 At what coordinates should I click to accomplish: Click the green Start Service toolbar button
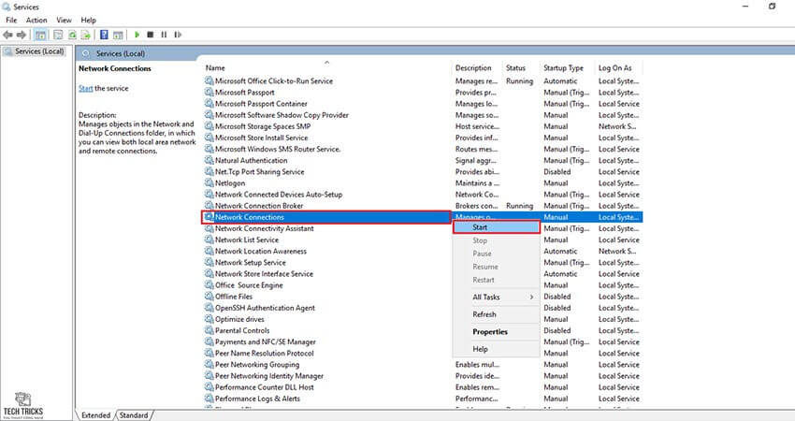[137, 35]
